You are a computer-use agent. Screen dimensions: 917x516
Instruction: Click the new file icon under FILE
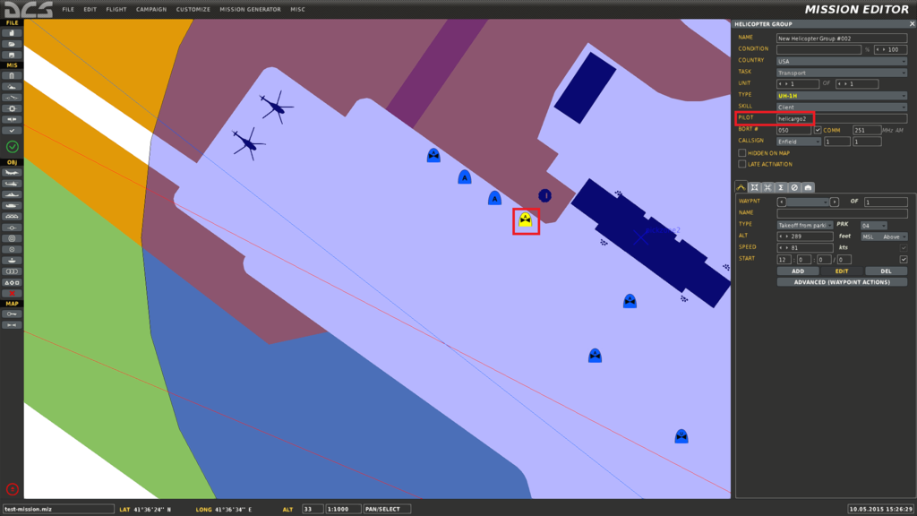pyautogui.click(x=13, y=33)
